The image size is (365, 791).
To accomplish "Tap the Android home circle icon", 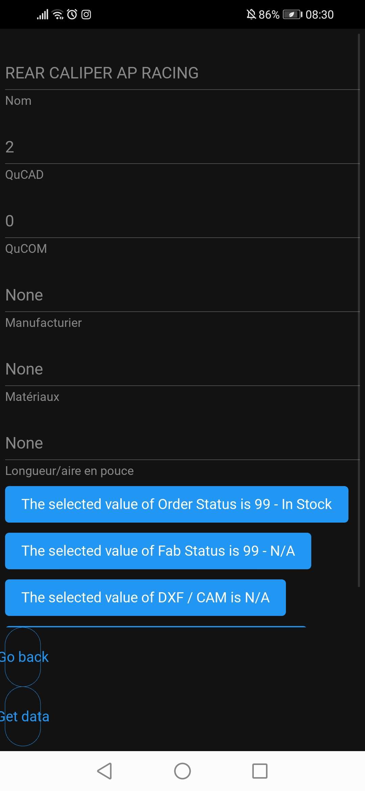I will [x=182, y=771].
